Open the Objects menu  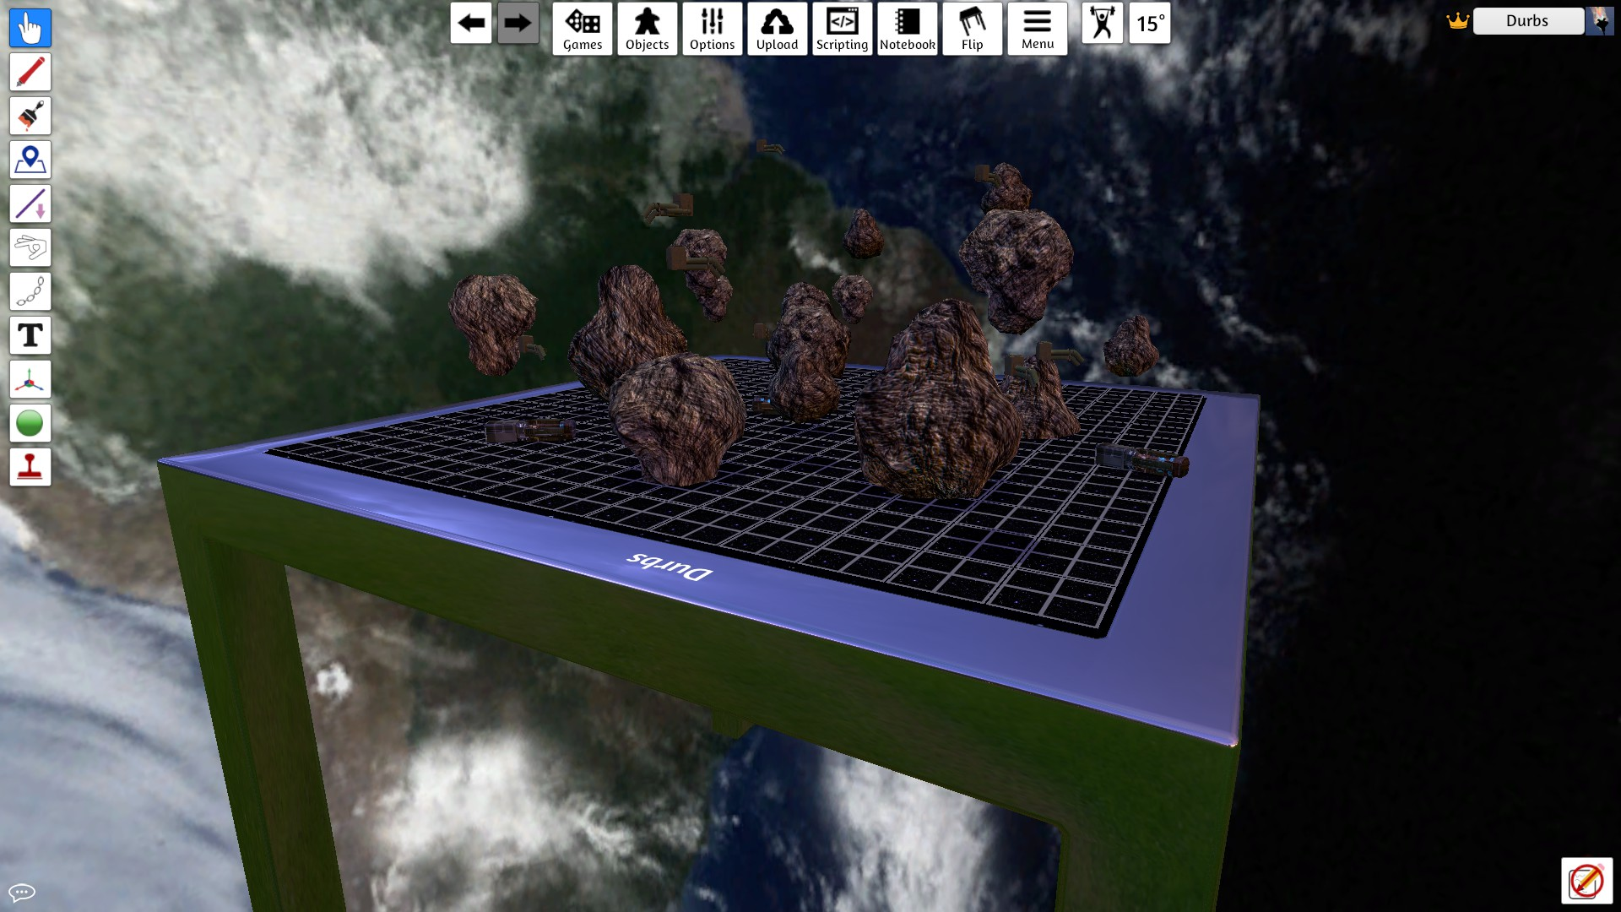click(x=648, y=29)
